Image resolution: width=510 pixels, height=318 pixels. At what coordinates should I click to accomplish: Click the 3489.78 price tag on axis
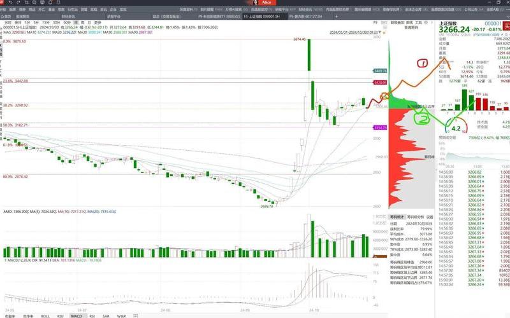tap(380, 71)
